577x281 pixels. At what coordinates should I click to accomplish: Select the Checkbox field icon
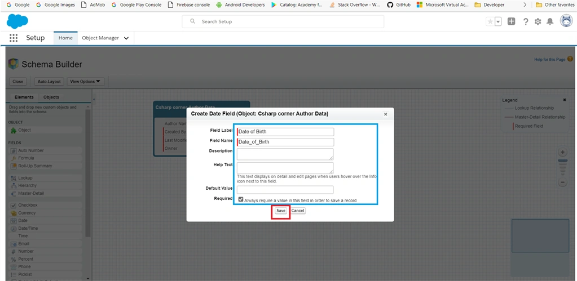click(x=13, y=206)
